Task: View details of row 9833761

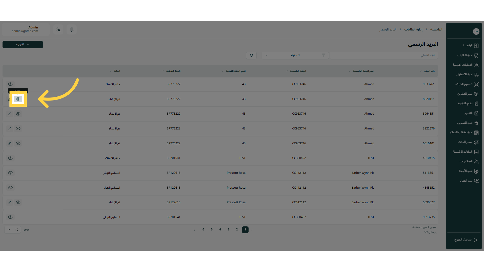Action: (10, 84)
